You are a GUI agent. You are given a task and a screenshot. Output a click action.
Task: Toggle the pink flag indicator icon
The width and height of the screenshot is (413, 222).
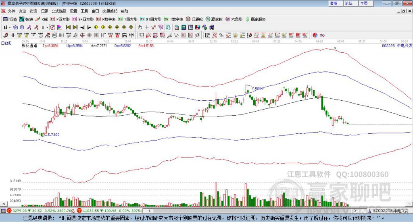[60, 27]
